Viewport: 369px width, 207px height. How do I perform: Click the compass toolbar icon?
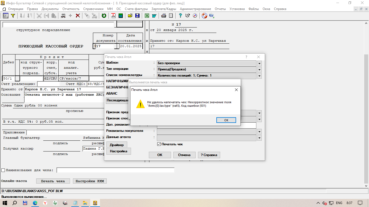(x=194, y=16)
